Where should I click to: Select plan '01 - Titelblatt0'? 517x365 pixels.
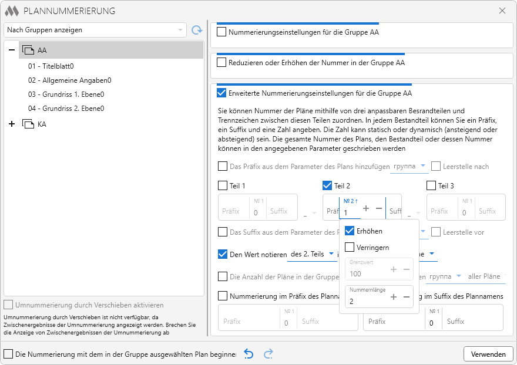pos(51,66)
